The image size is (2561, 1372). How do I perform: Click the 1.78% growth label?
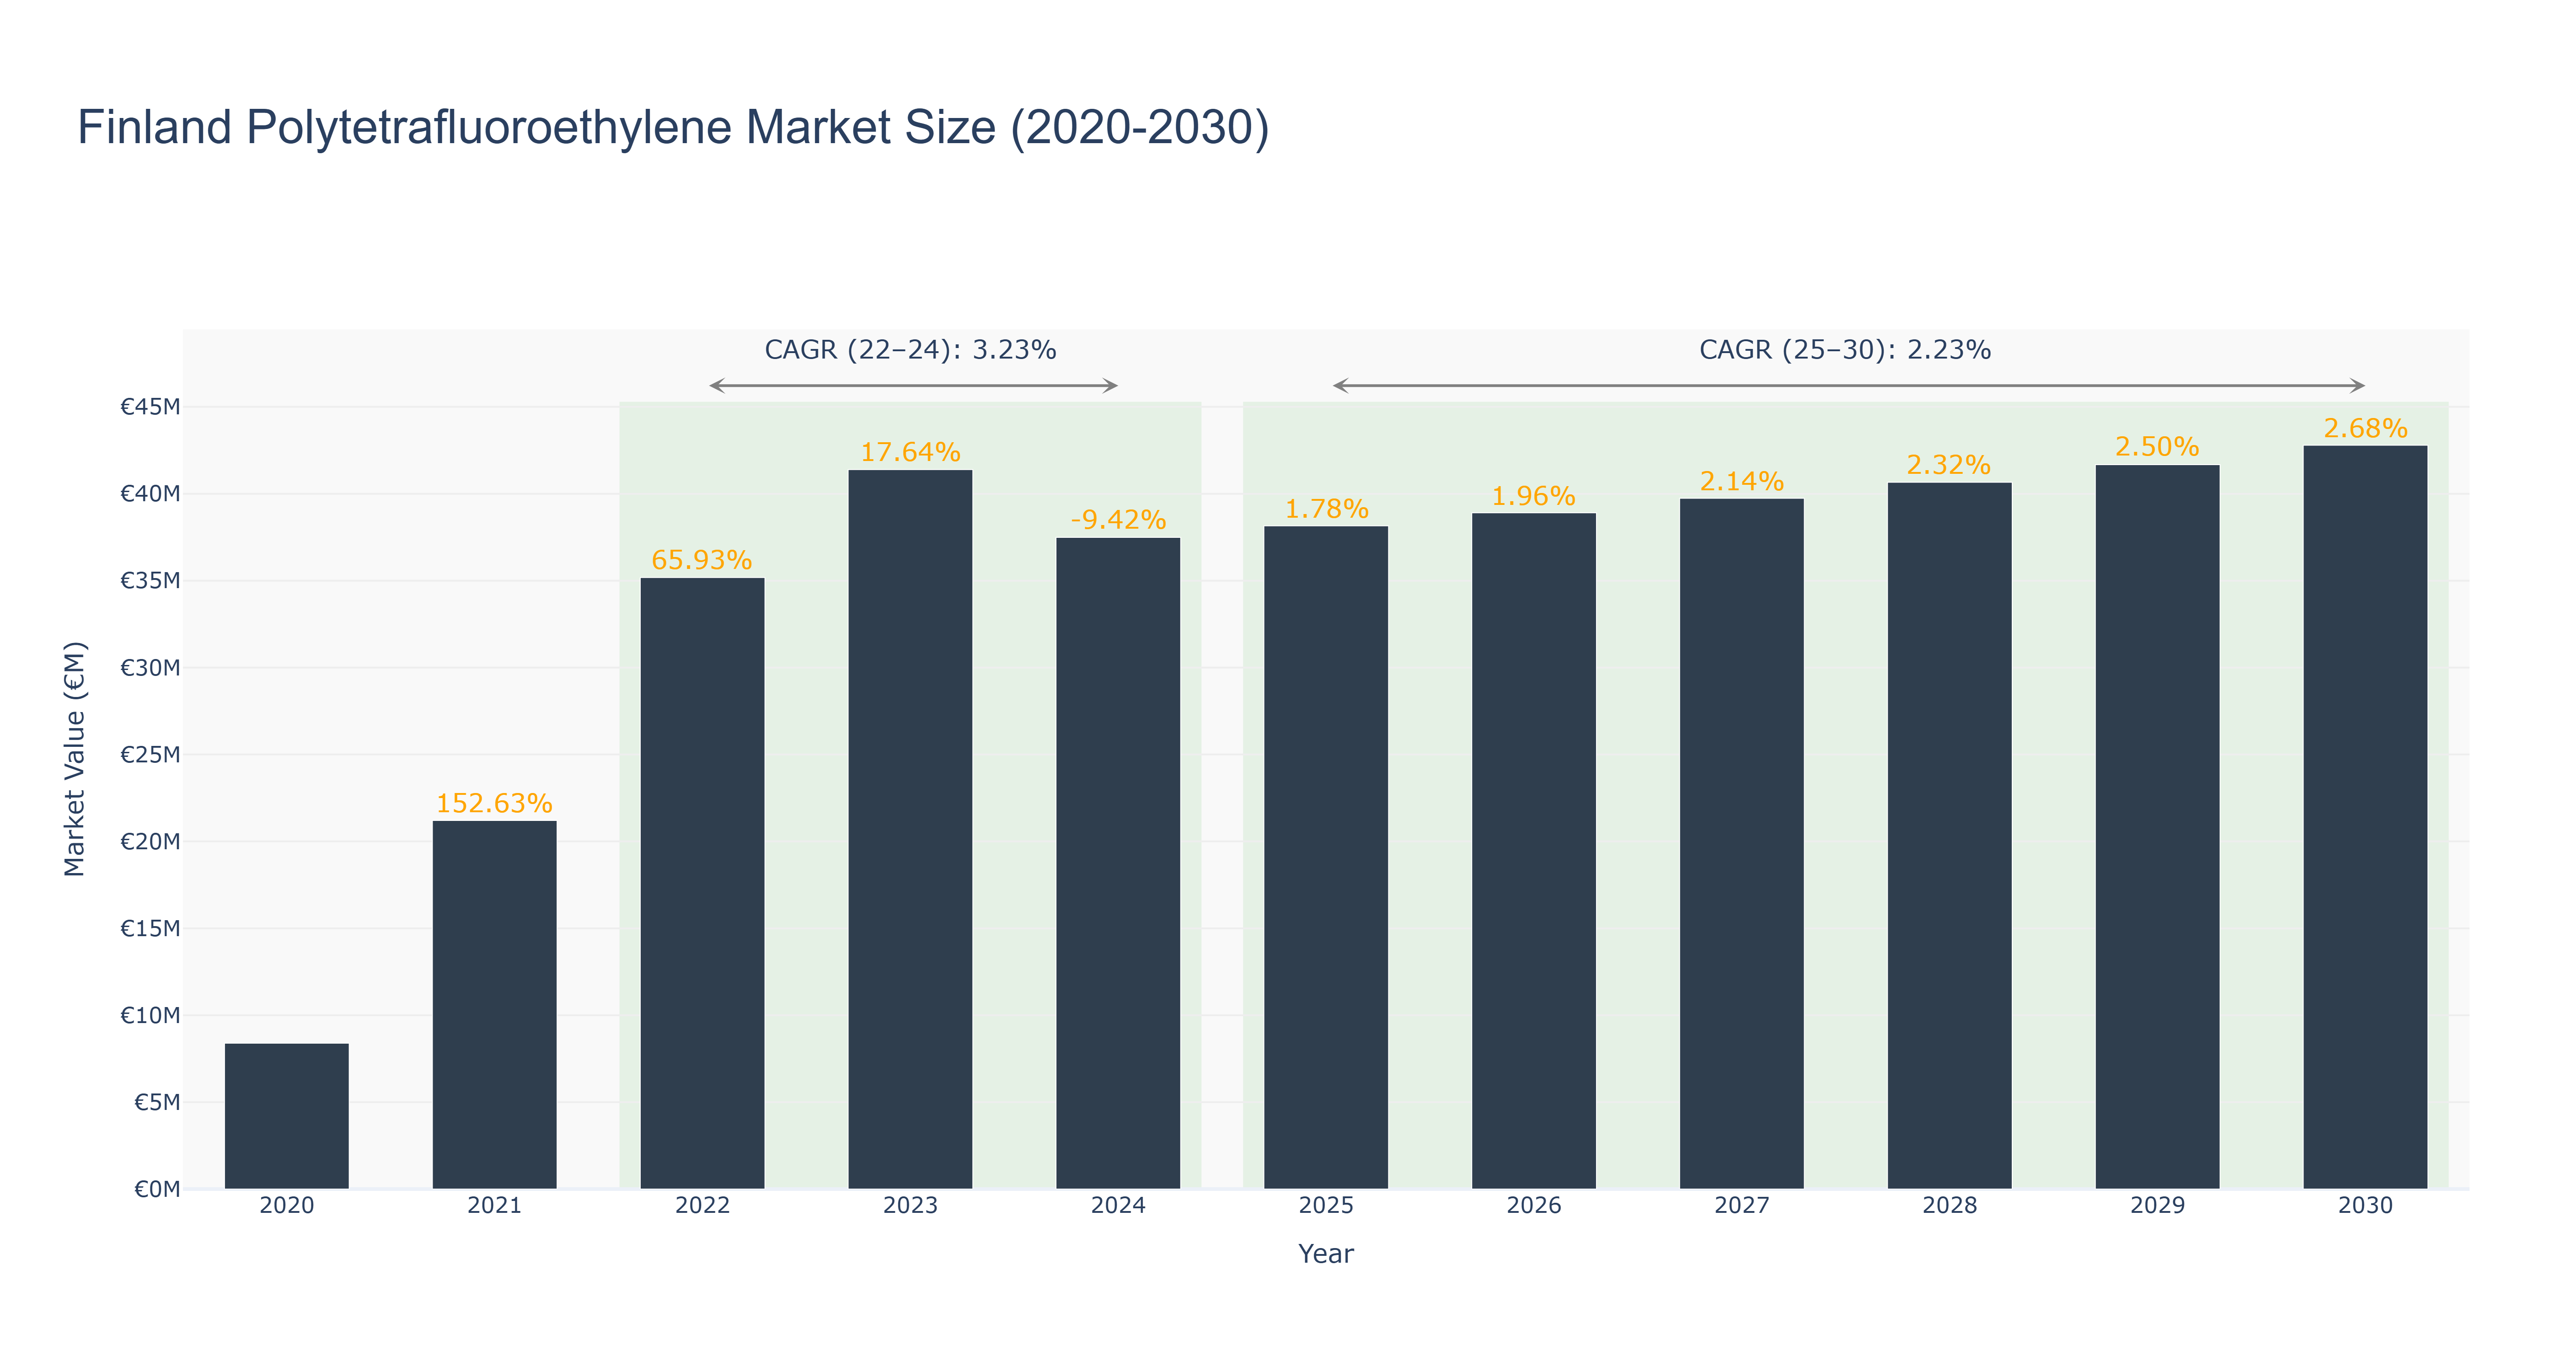coord(1326,509)
